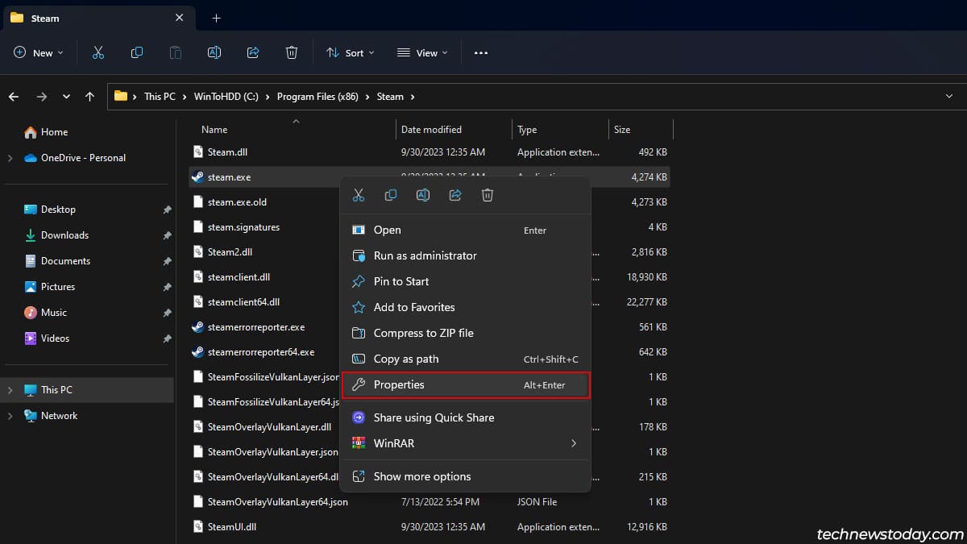Go up one folder level with the up arrow

(89, 96)
